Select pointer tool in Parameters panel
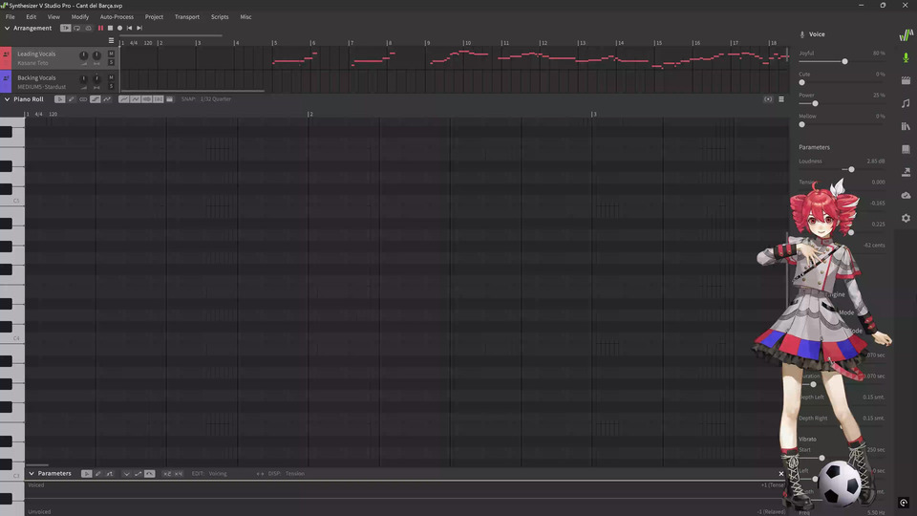The image size is (917, 516). pyautogui.click(x=87, y=474)
